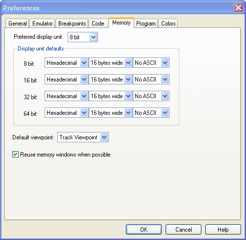Open the 32 bit bytes wide dropdown
The image size is (246, 240).
point(111,96)
